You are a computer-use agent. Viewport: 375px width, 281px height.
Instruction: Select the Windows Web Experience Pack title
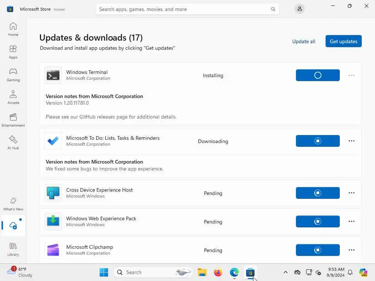[101, 218]
